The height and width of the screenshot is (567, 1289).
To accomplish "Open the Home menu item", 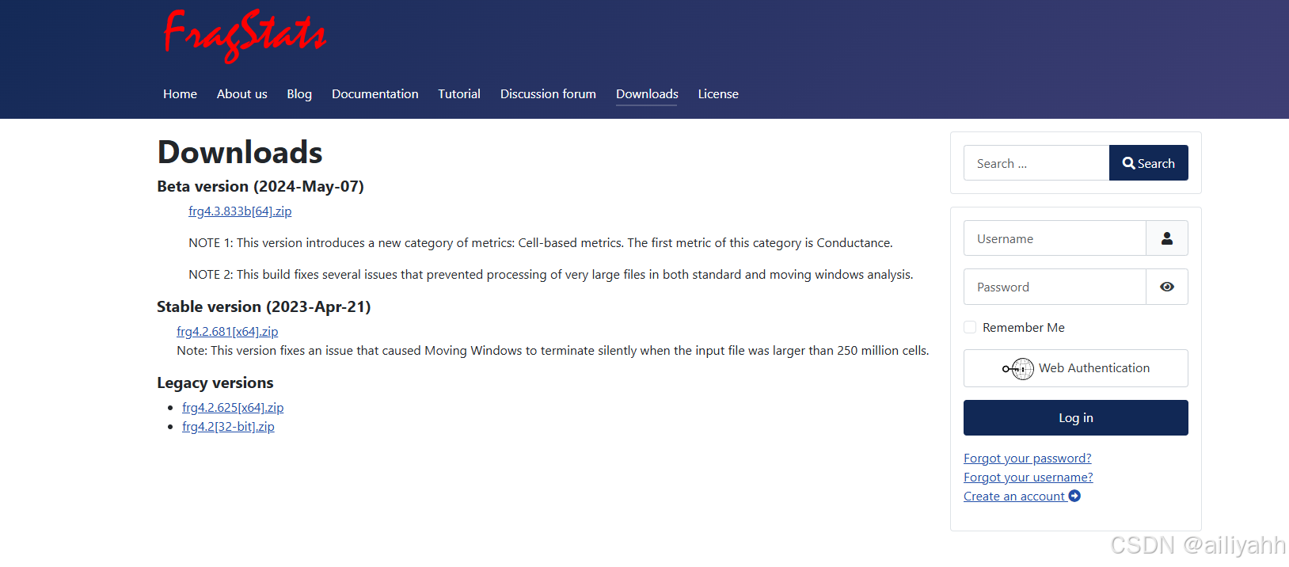I will click(x=180, y=93).
